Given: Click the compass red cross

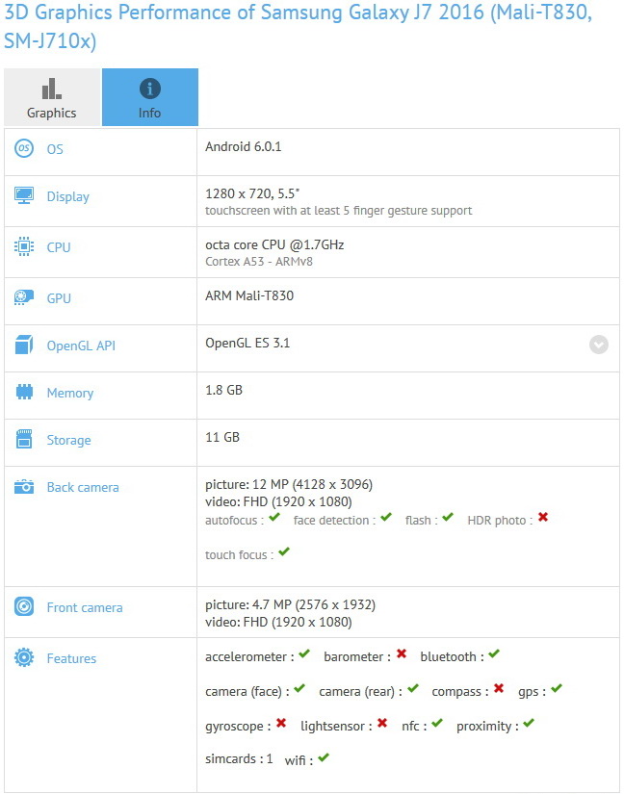Looking at the screenshot, I should [499, 688].
